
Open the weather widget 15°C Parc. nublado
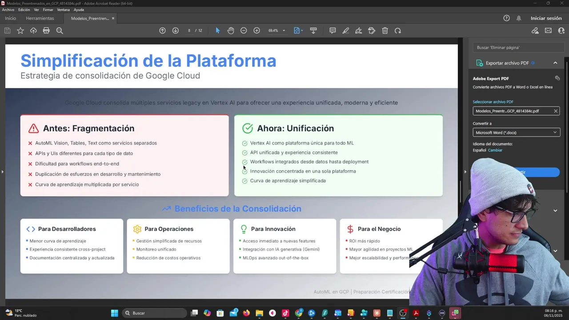[x=20, y=313]
